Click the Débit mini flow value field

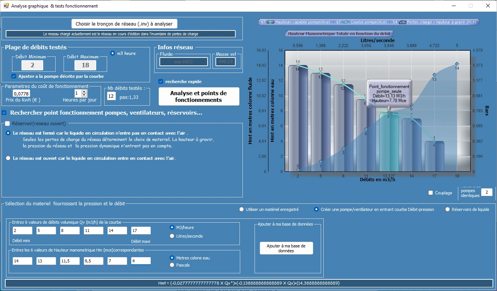(x=23, y=230)
